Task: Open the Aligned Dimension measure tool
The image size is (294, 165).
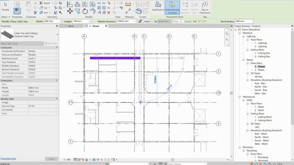Action: pos(128,5)
